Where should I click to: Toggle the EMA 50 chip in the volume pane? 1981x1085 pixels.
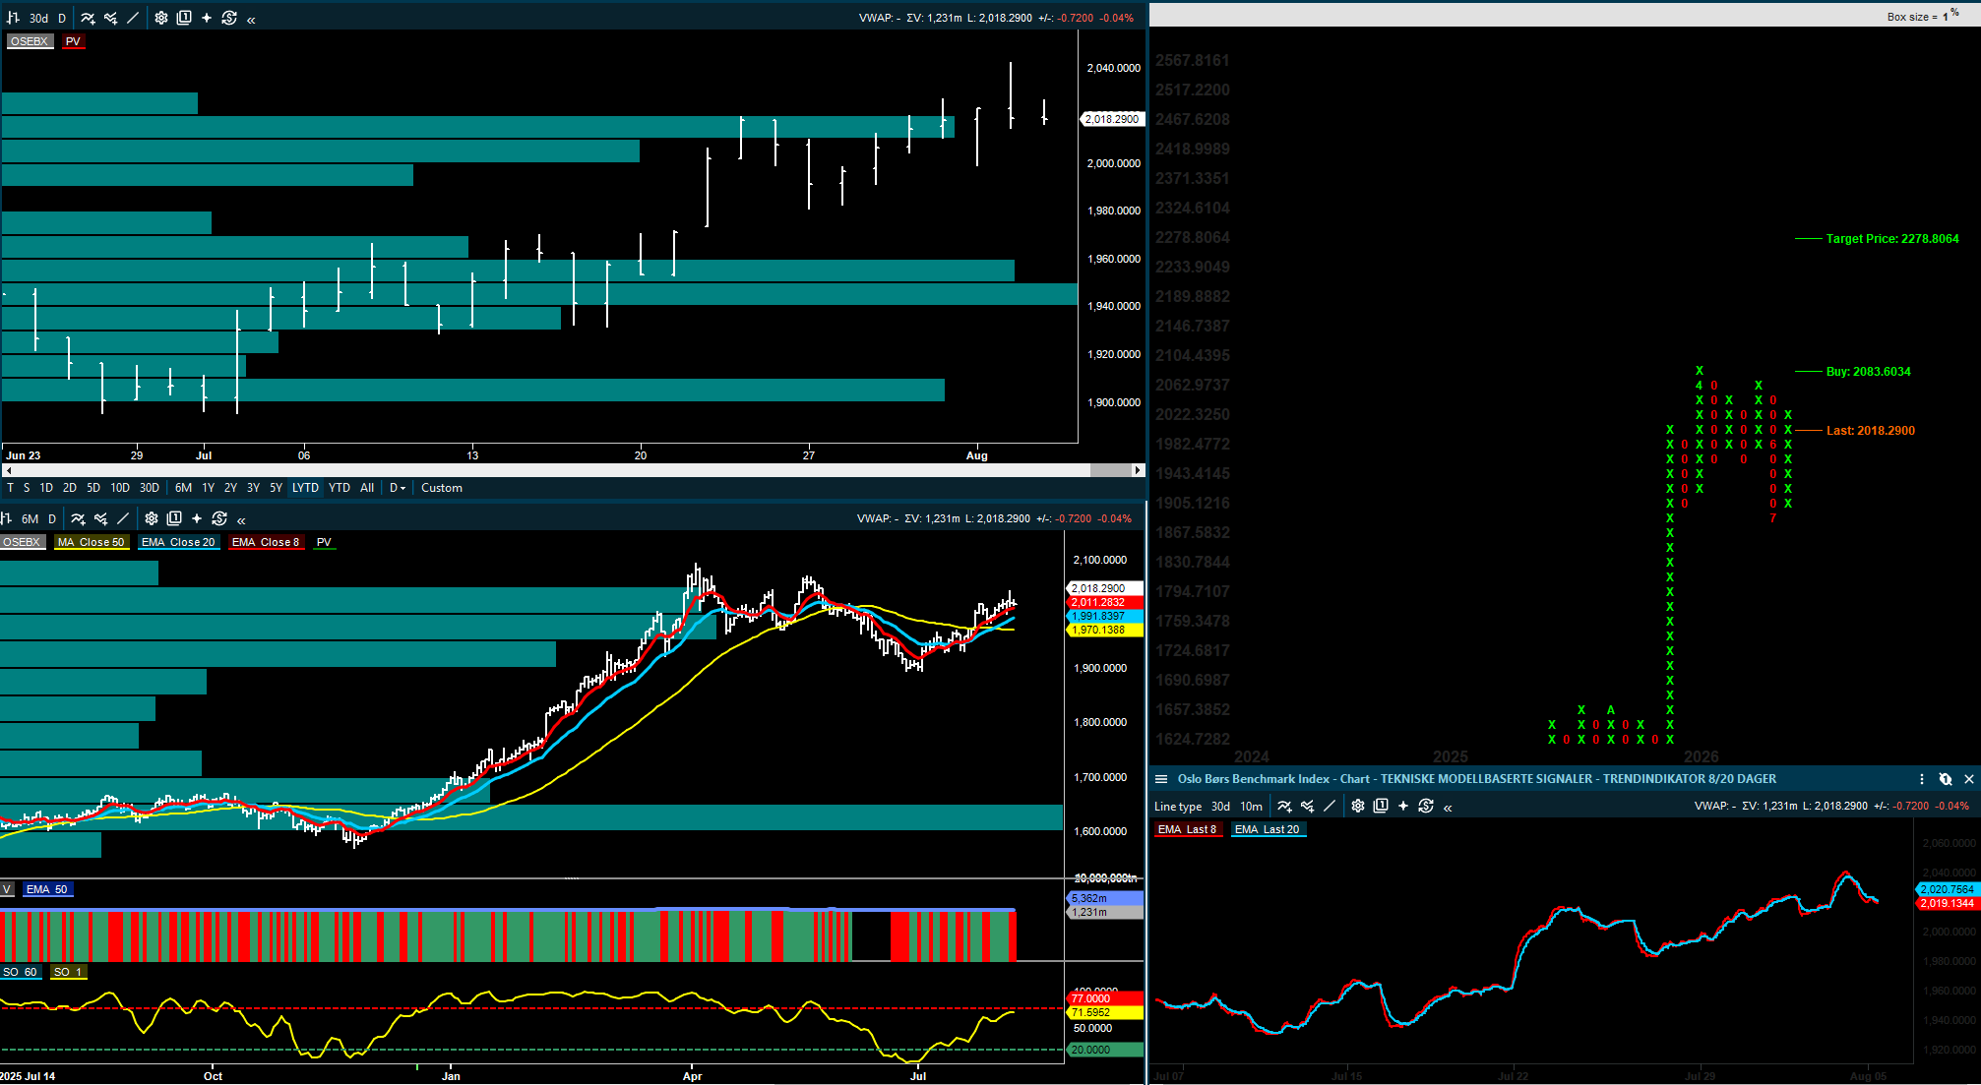click(47, 889)
